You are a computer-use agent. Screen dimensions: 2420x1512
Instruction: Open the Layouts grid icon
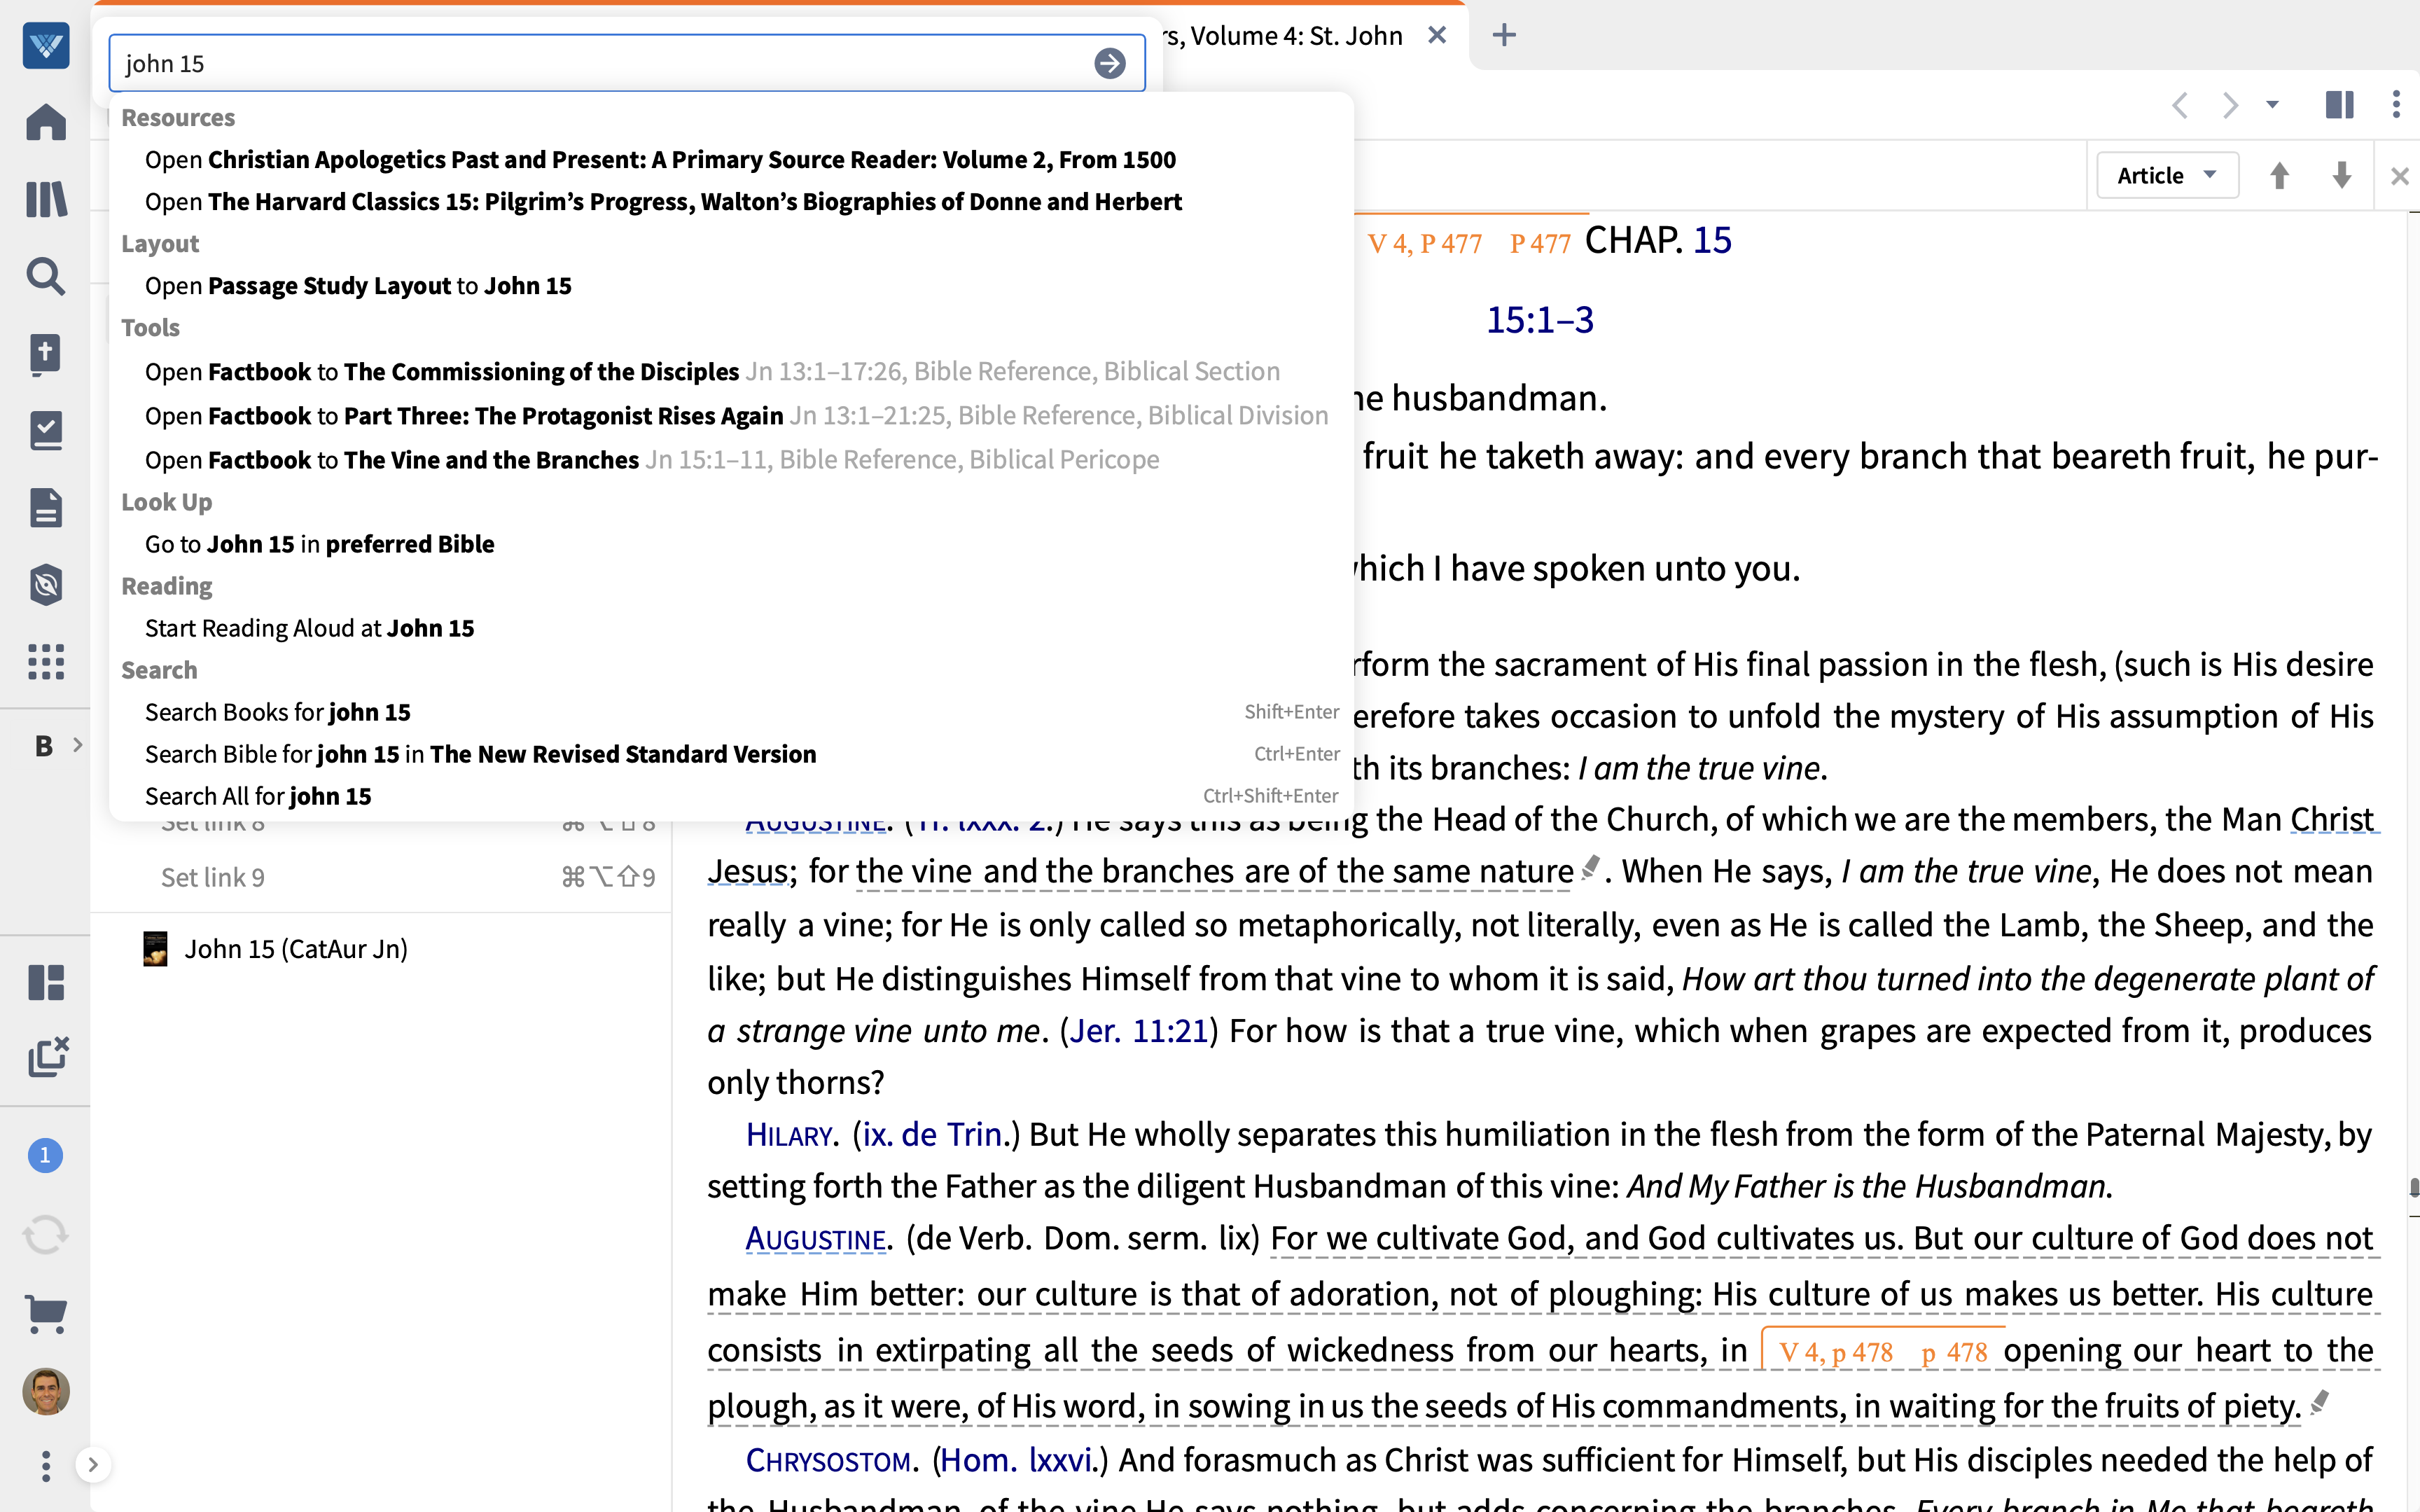tap(45, 982)
